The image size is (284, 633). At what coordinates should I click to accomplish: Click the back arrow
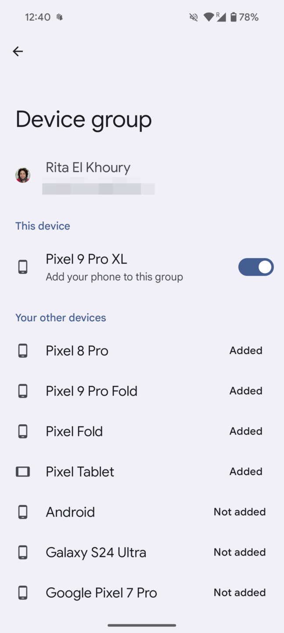[x=18, y=51]
